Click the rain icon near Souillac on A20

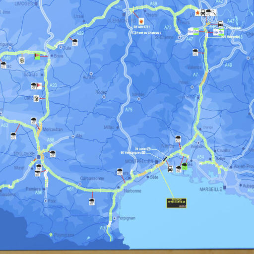click(x=34, y=86)
